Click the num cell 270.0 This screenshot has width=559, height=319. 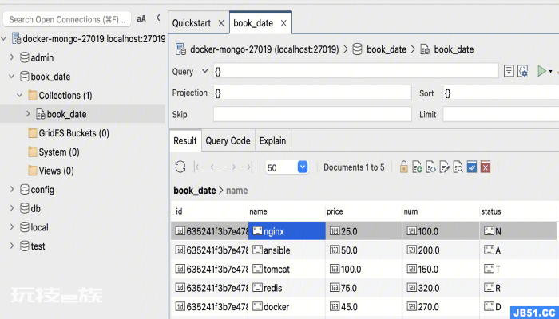coord(441,306)
